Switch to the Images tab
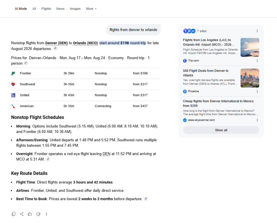The height and width of the screenshot is (223, 277). click(x=75, y=9)
